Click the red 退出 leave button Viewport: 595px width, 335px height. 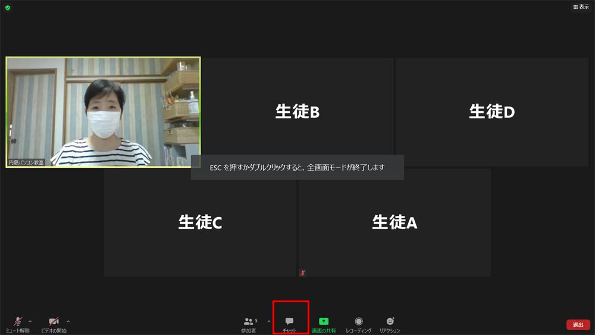(578, 325)
